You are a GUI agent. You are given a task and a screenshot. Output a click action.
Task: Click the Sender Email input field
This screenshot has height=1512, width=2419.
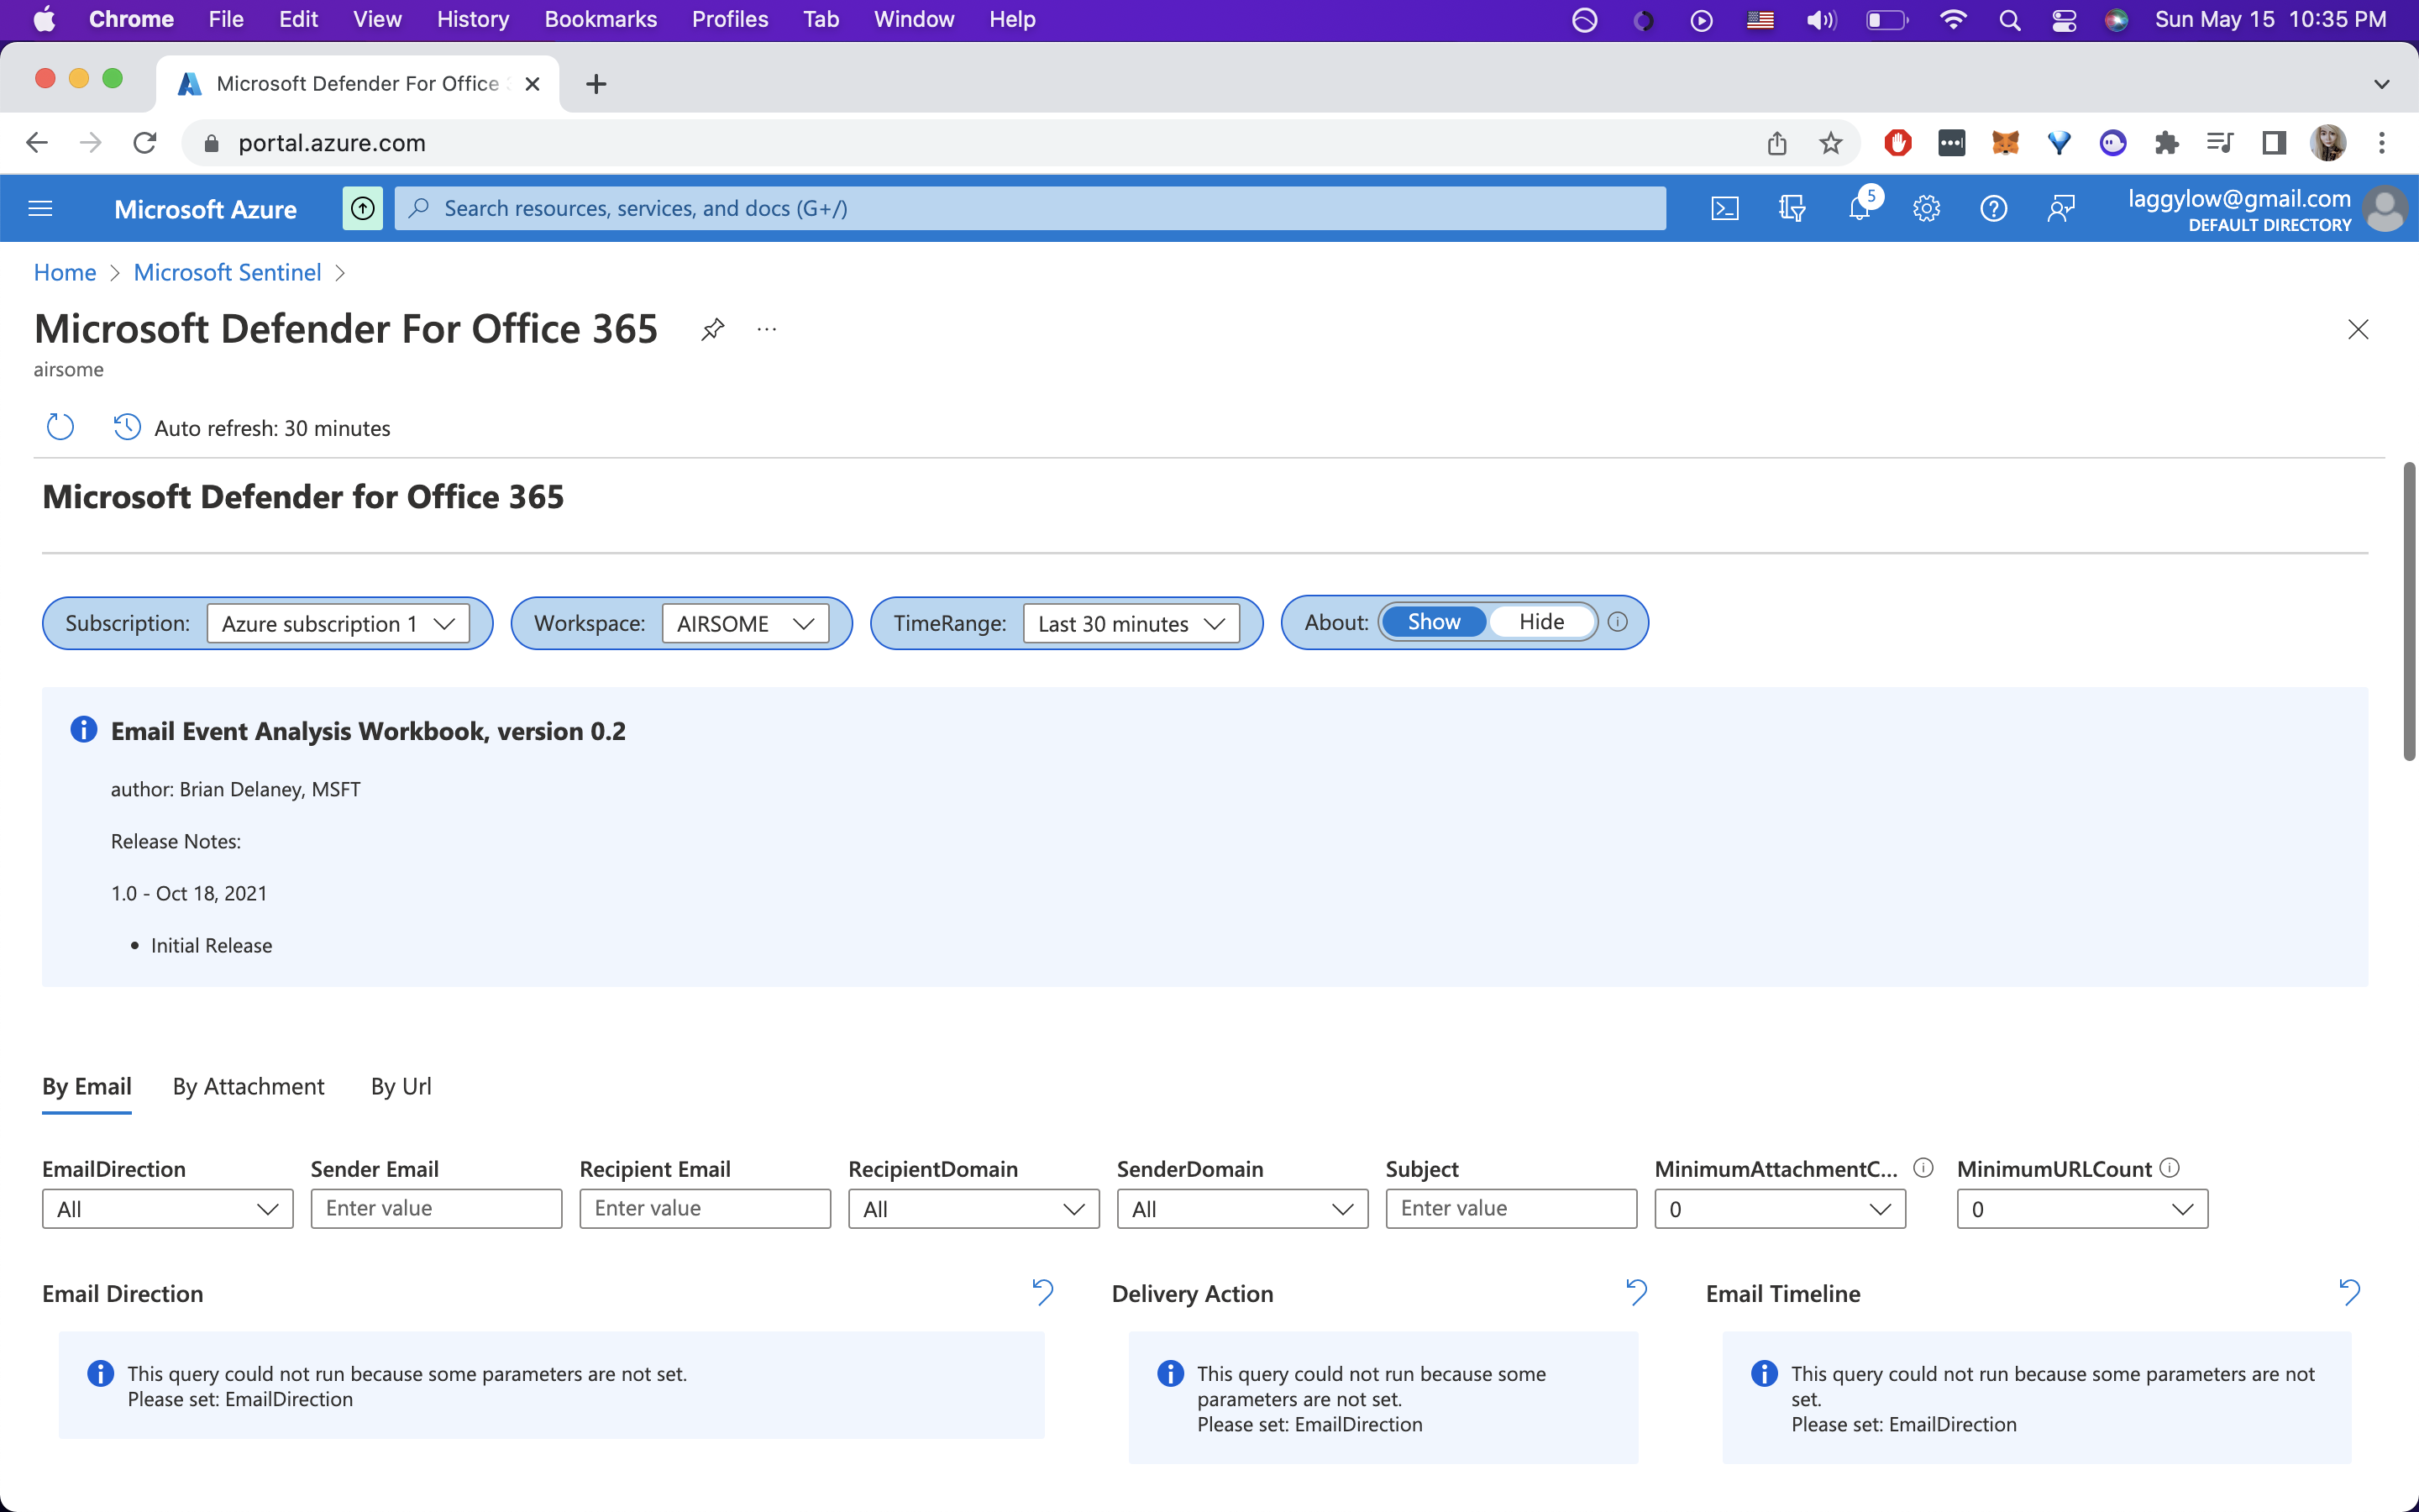436,1208
